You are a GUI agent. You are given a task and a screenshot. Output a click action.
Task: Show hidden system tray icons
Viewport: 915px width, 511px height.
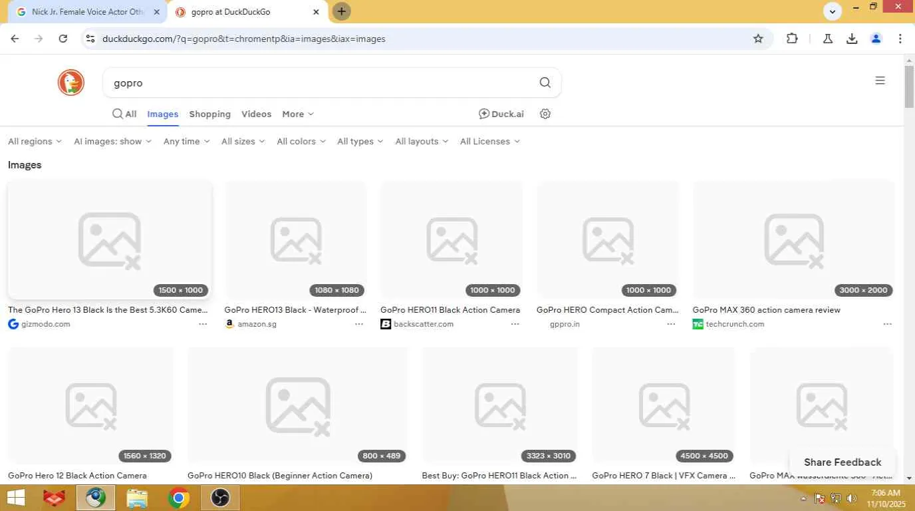803,498
